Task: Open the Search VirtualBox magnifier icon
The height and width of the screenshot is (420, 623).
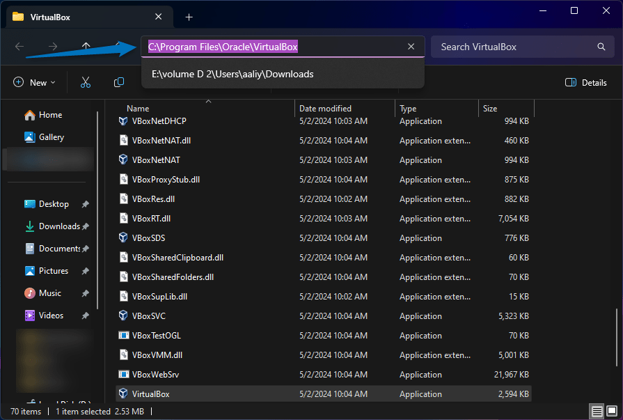Action: [x=601, y=47]
